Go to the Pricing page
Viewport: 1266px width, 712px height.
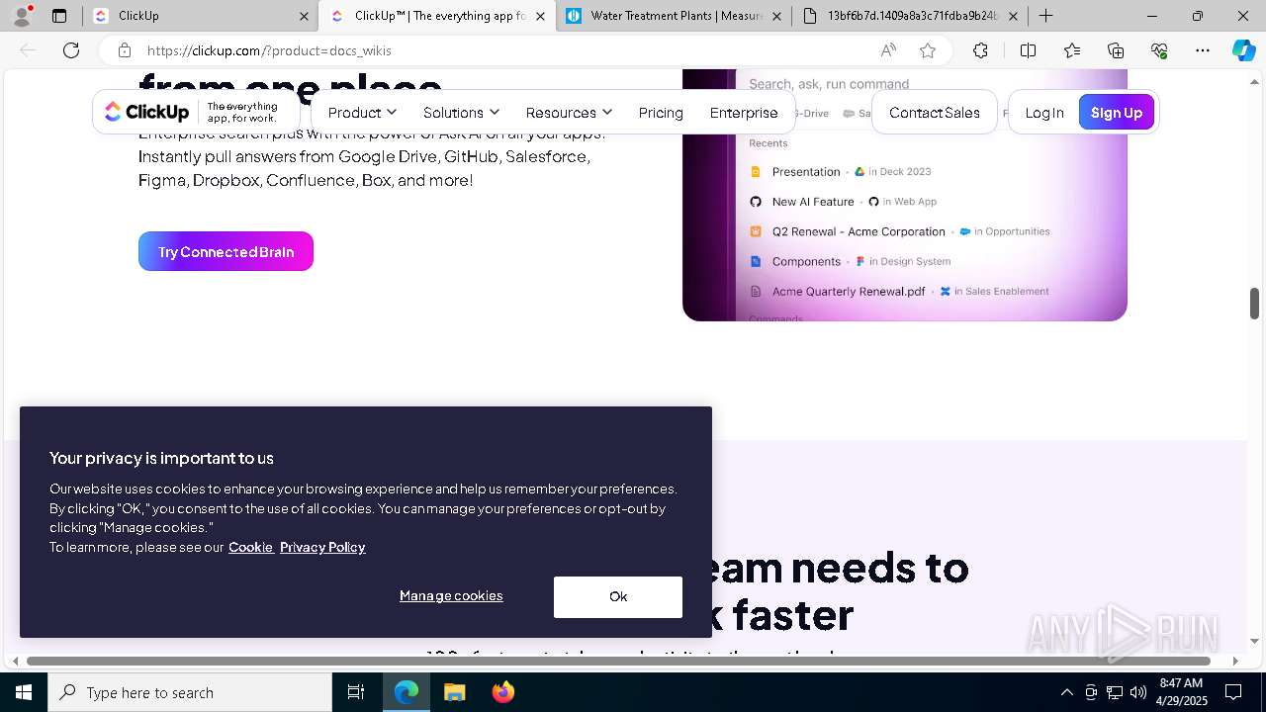[x=661, y=113]
